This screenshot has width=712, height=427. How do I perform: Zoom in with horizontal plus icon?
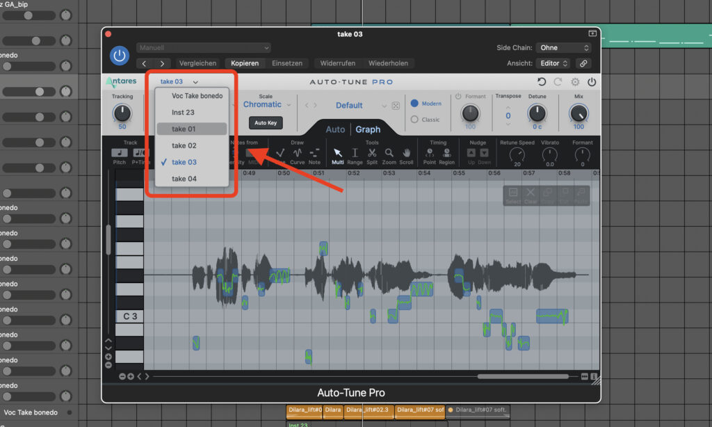130,376
